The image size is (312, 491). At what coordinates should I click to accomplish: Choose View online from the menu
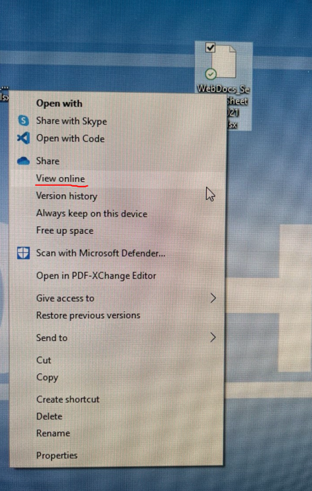pos(60,179)
